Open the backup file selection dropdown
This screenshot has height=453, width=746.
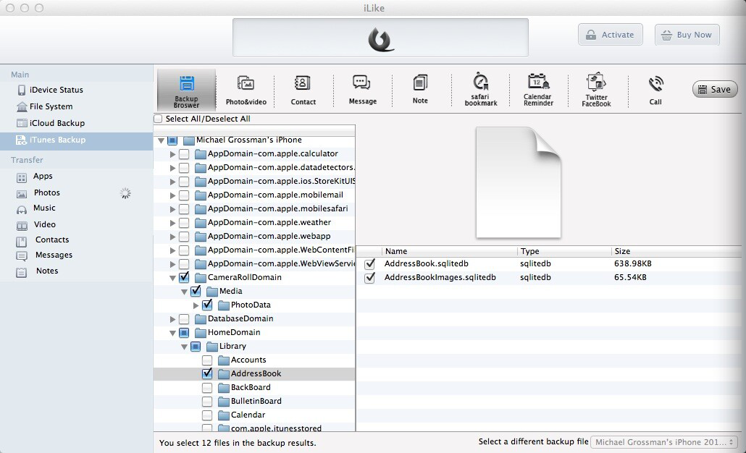[x=663, y=442]
